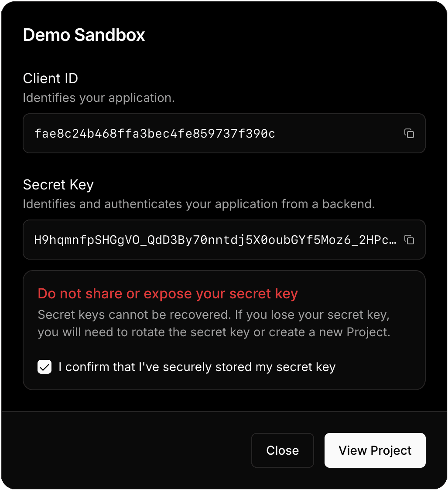Focus the Secret Key value field
Screen dimensions: 448x490
click(x=216, y=240)
